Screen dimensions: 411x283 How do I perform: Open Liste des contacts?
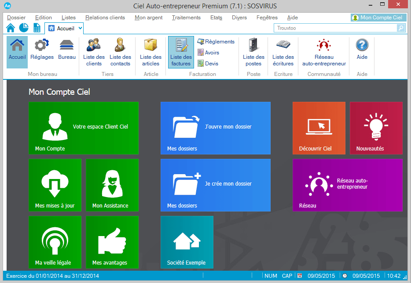coord(120,52)
